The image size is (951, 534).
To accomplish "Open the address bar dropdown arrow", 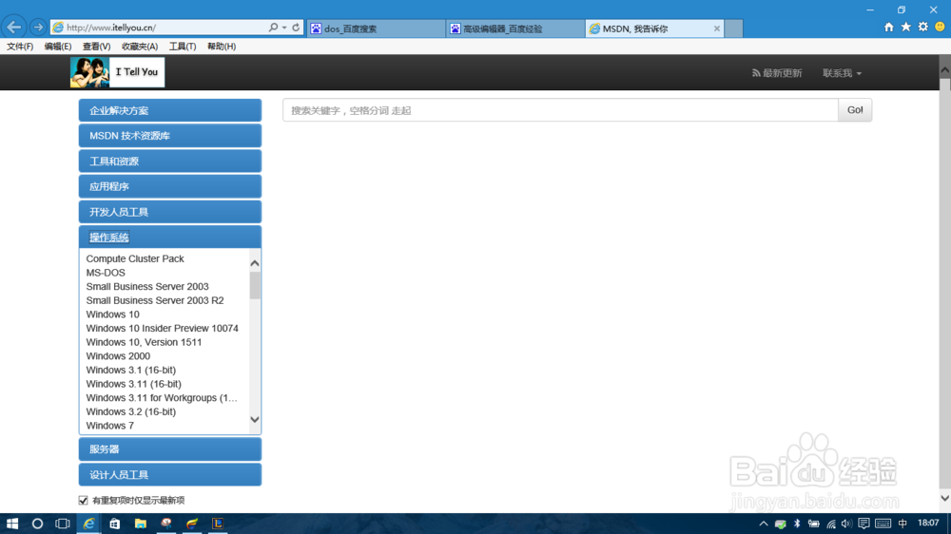I will [x=283, y=28].
